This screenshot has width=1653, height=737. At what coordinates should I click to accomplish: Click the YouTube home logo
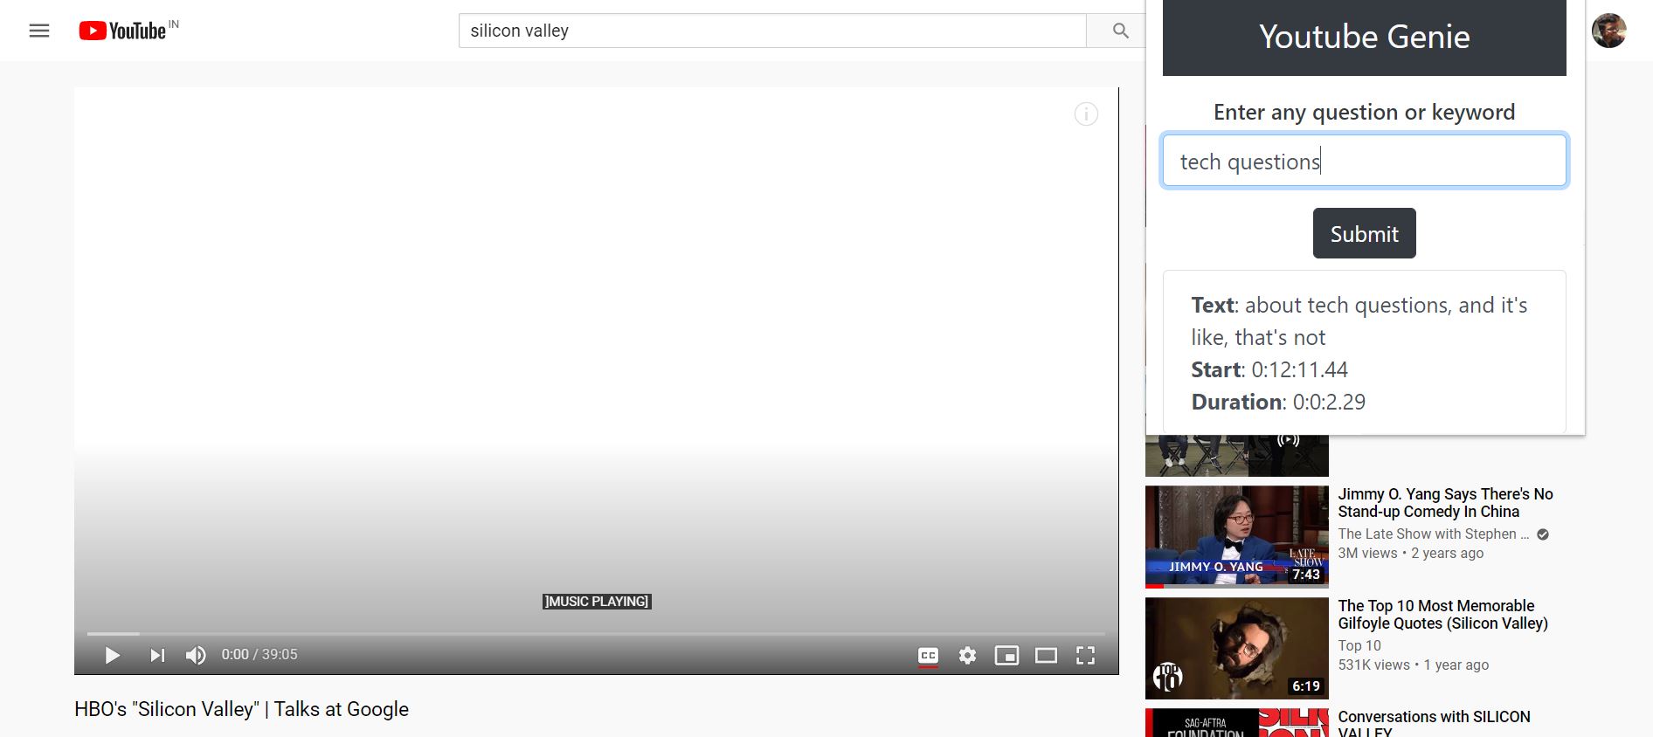click(123, 31)
